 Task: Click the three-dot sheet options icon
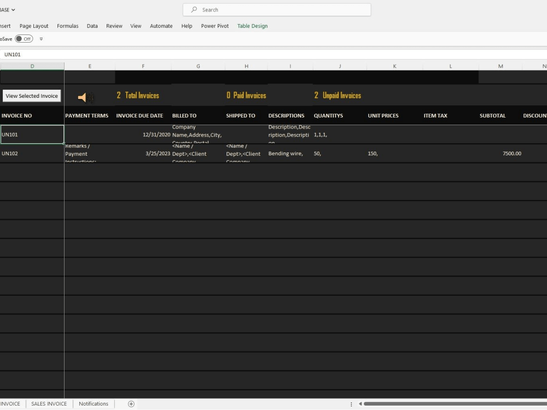(352, 403)
